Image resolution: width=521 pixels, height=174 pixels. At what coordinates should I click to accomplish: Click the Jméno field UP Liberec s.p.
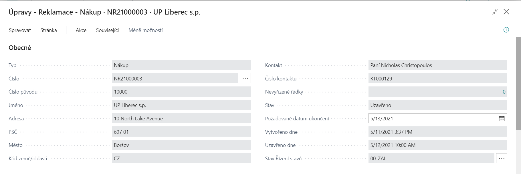(x=181, y=105)
